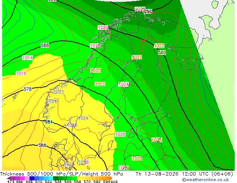Click the legend's right orange arrow end
The height and width of the screenshot is (183, 237).
(111, 178)
